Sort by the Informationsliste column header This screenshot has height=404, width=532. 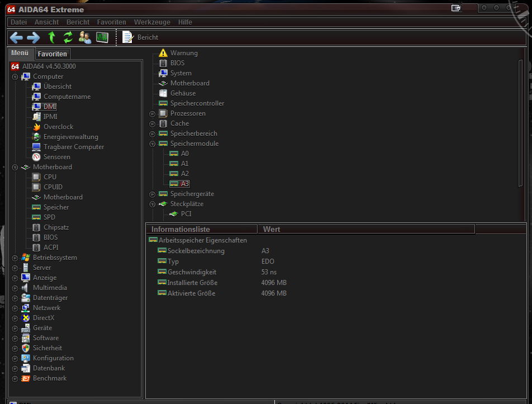[x=202, y=229]
